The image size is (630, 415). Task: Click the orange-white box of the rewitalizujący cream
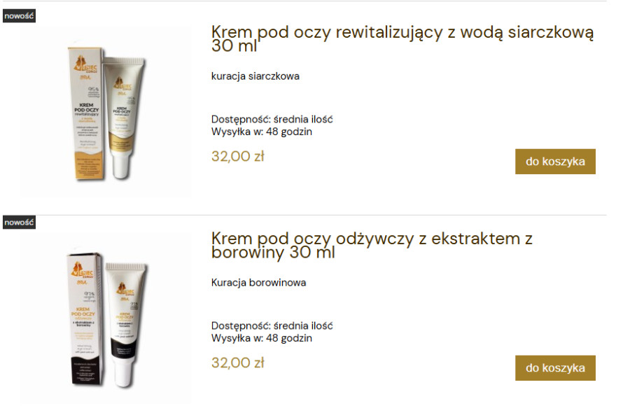pos(85,113)
